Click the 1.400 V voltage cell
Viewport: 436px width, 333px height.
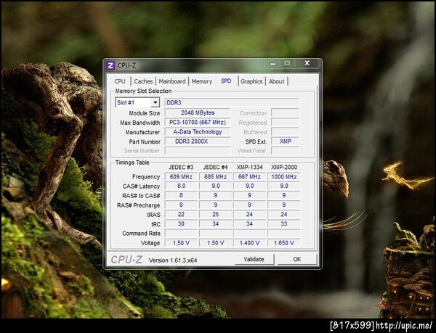pos(250,243)
